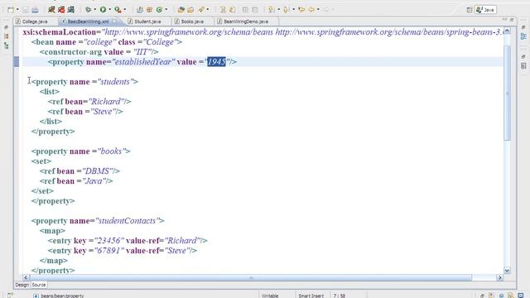The width and height of the screenshot is (530, 298).
Task: Click the opening <list> tag
Action: [50, 92]
